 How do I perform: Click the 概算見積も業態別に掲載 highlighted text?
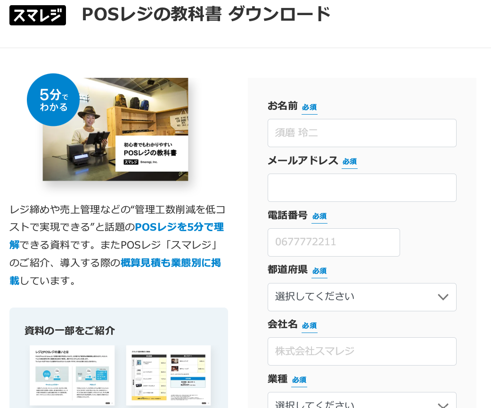pyautogui.click(x=171, y=263)
